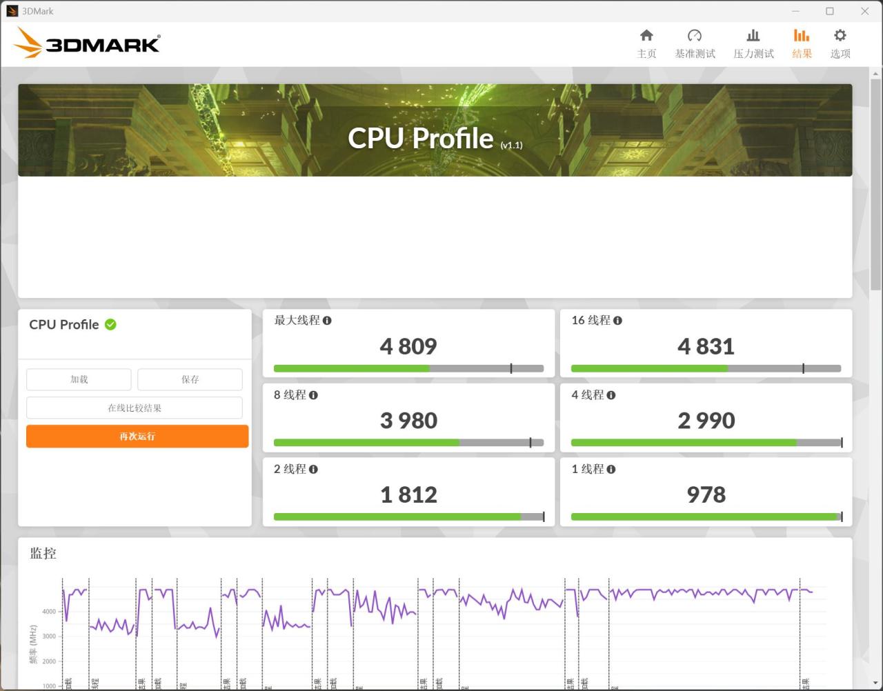
Task: Click the 3DMark app icon in title bar
Action: [x=12, y=11]
